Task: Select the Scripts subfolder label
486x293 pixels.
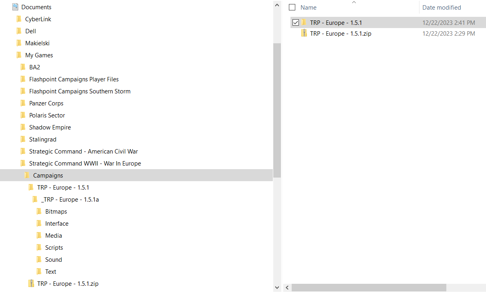Action: point(54,247)
